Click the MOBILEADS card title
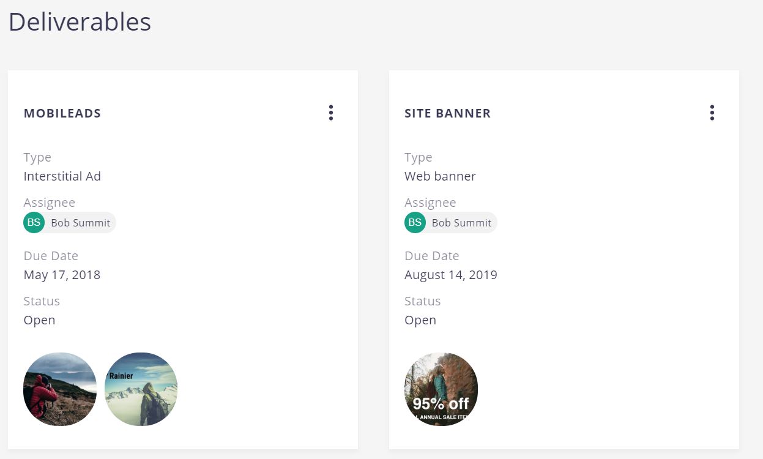Viewport: 763px width, 459px height. pos(62,113)
